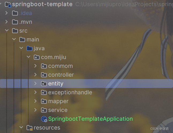Click the .idea folder icon
This screenshot has width=173, height=133.
point(15,13)
